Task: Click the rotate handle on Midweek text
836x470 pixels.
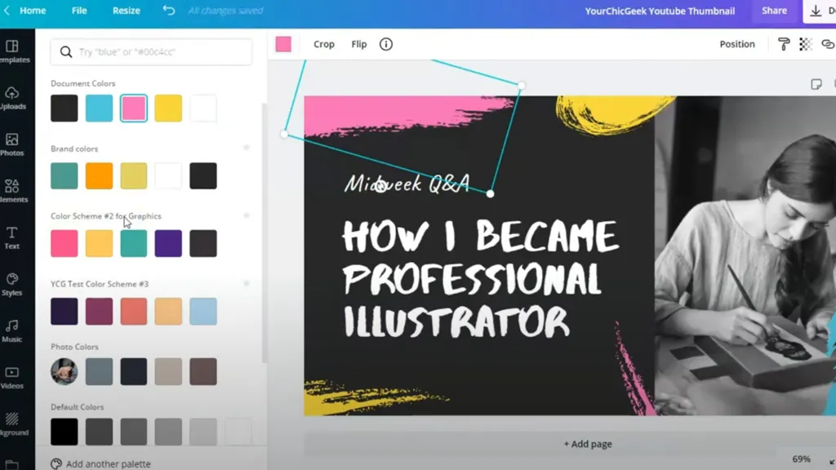Action: tap(380, 186)
